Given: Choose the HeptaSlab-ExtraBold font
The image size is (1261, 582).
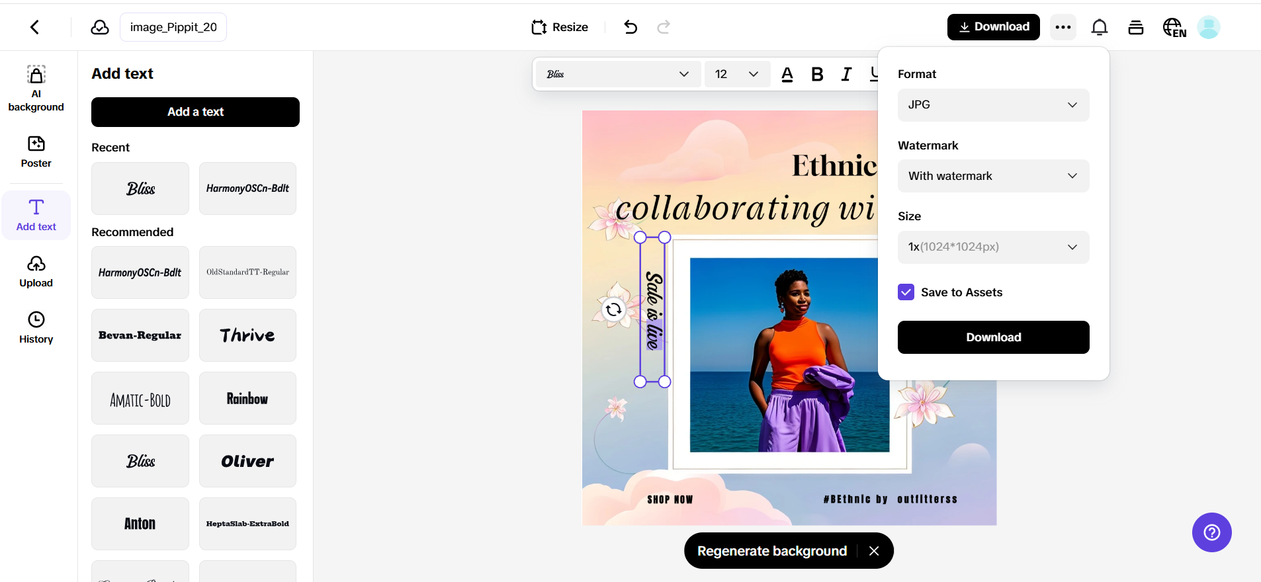Looking at the screenshot, I should 247,524.
